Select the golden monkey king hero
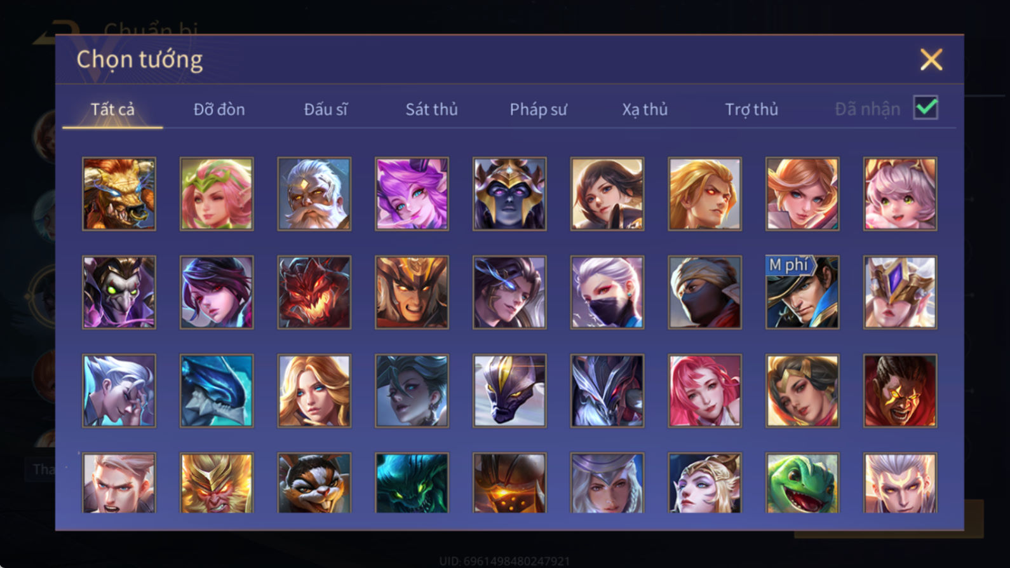 [x=217, y=483]
